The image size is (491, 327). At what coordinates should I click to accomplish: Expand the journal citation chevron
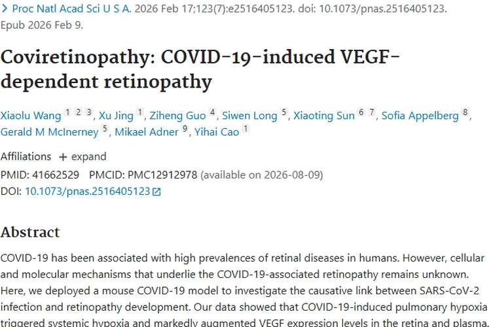(x=5, y=10)
